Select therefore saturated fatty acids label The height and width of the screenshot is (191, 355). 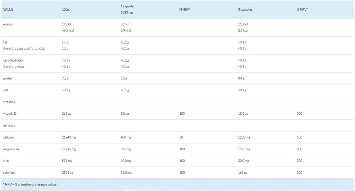(x=24, y=48)
